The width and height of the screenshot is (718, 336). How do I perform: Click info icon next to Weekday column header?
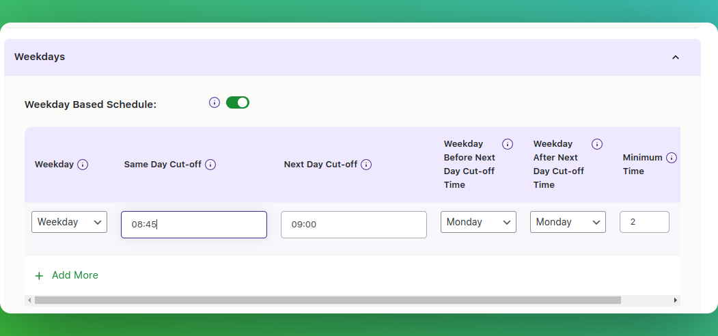pyautogui.click(x=83, y=165)
